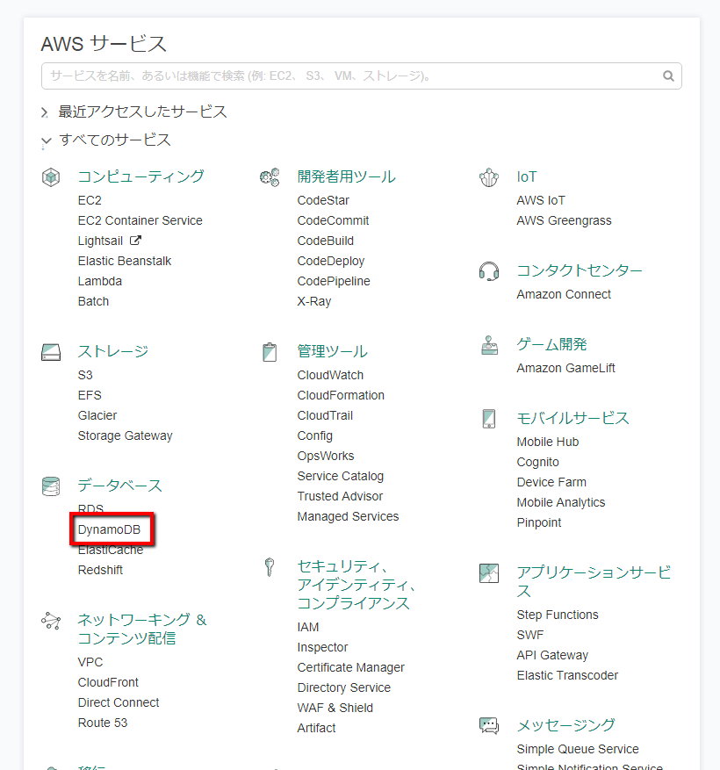Click the Game Development joystick icon

[489, 345]
